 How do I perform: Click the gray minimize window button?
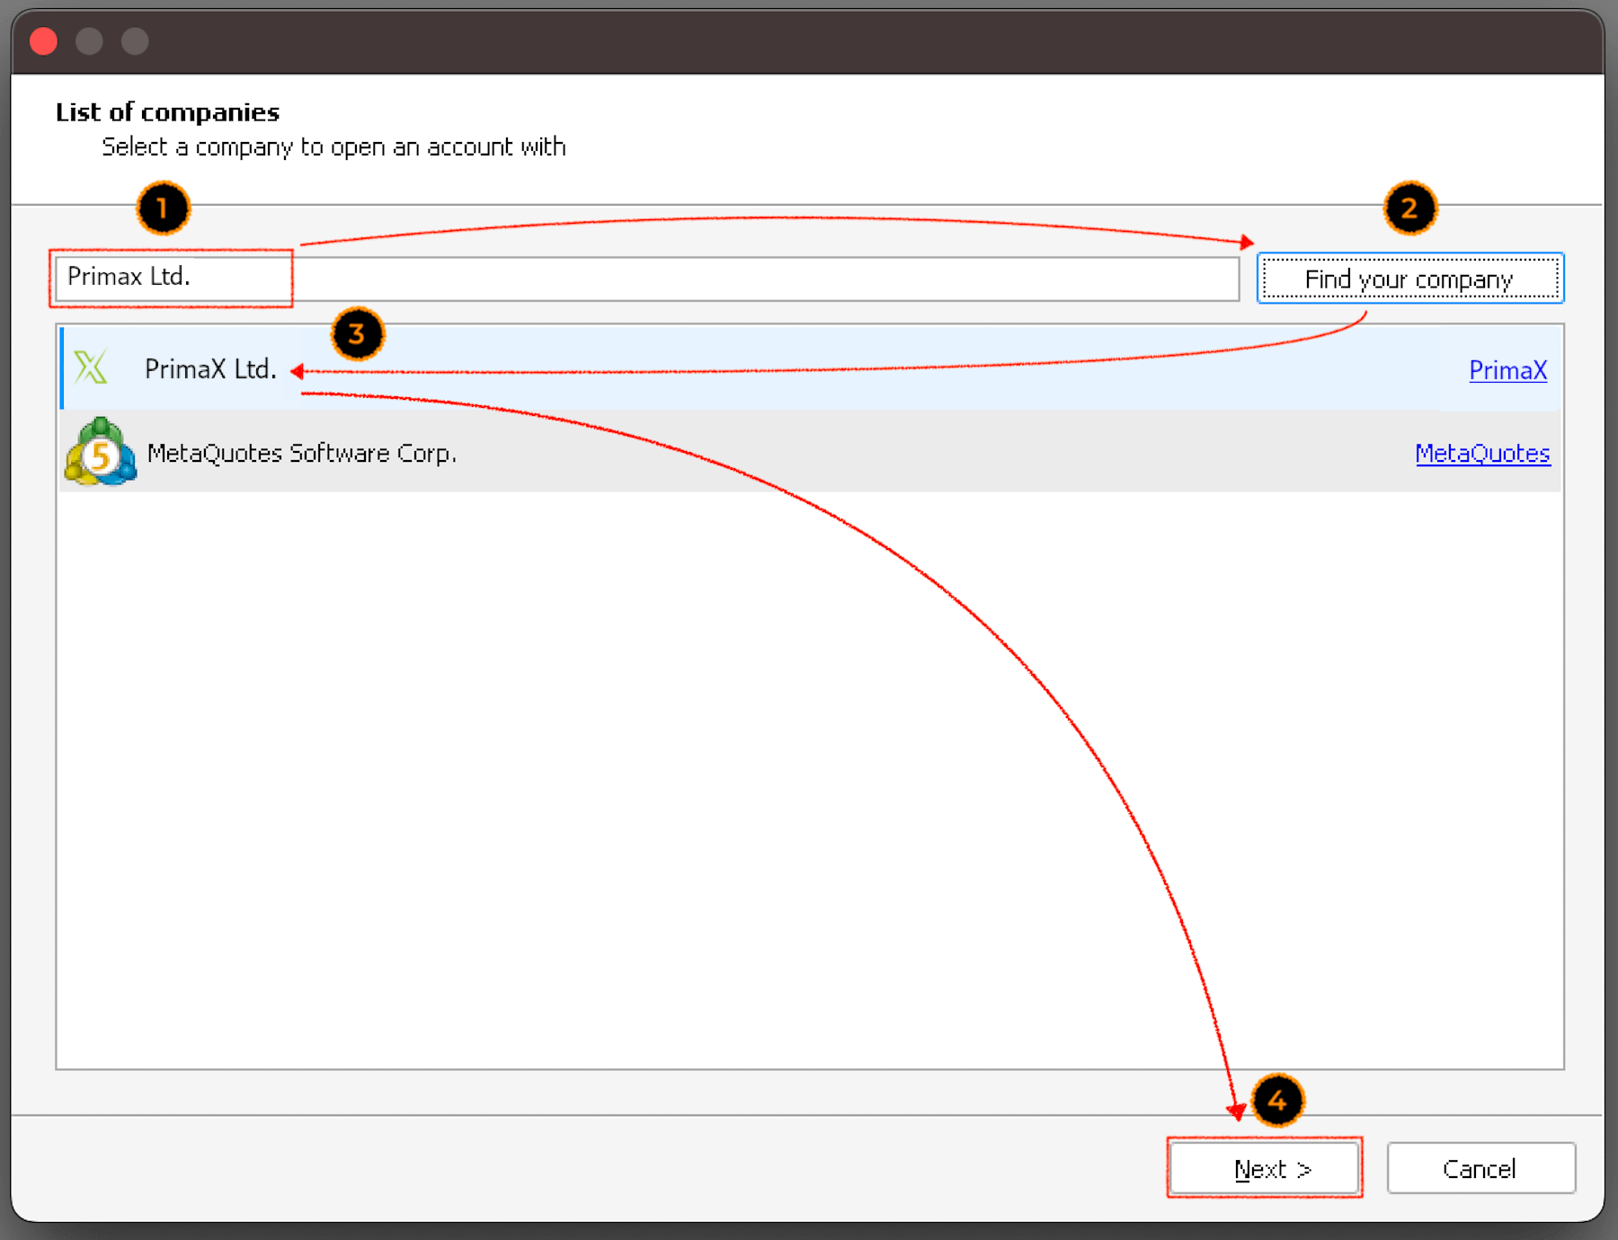[x=89, y=41]
